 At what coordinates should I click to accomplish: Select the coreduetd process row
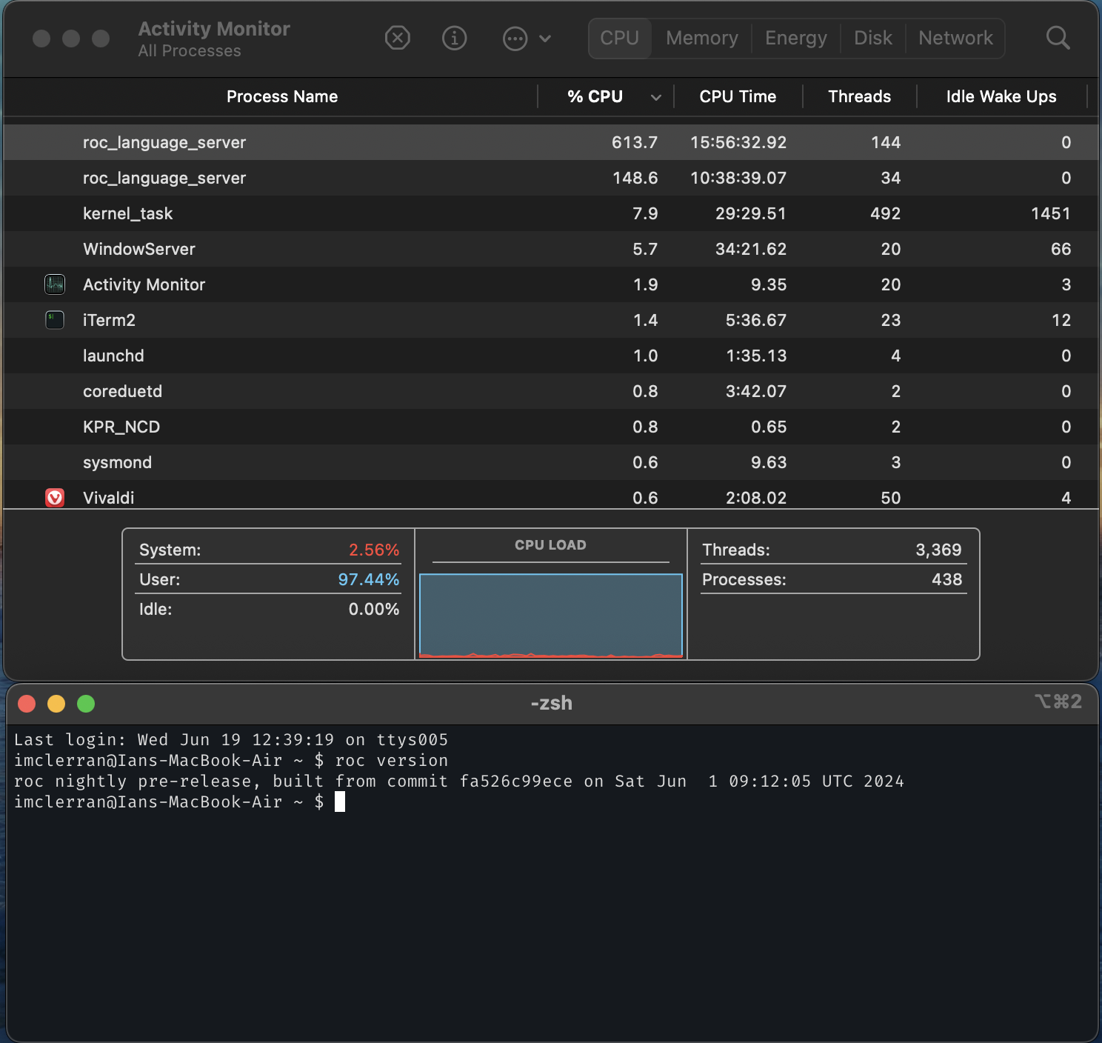[551, 391]
